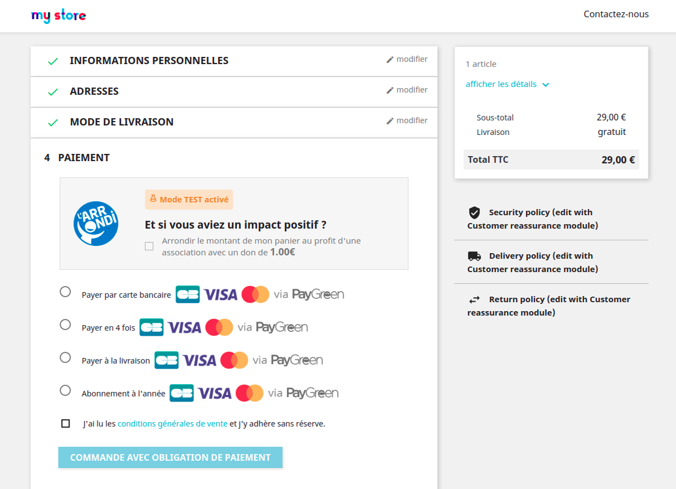
Task: Choose Payer en 4 fois option
Action: [x=65, y=325]
